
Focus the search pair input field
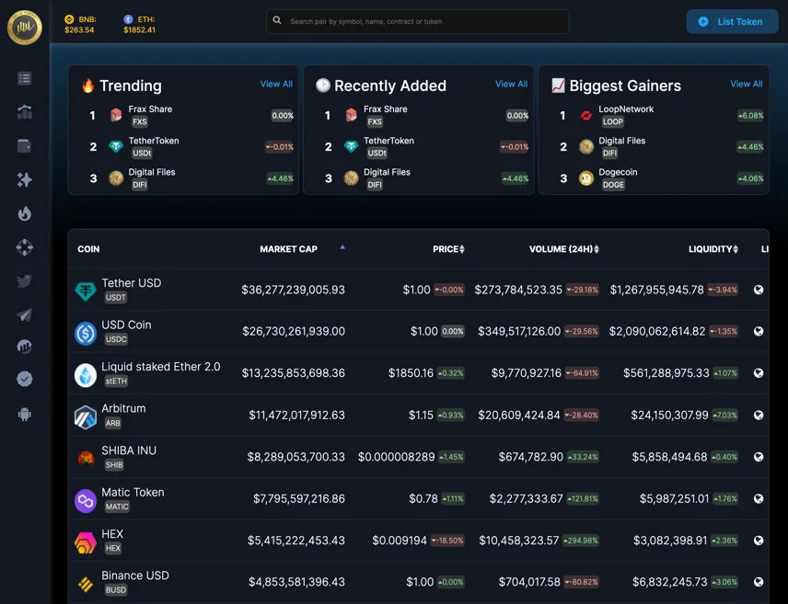click(x=417, y=21)
